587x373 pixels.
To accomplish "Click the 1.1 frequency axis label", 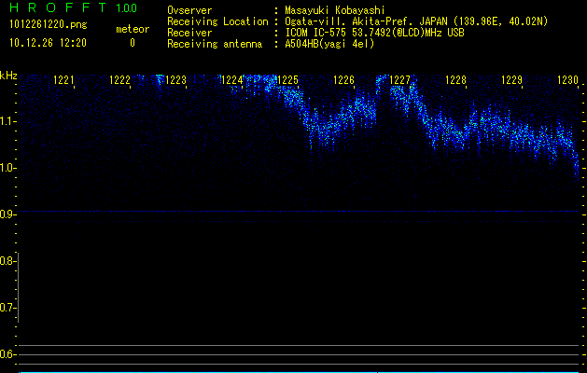I will [x=7, y=121].
